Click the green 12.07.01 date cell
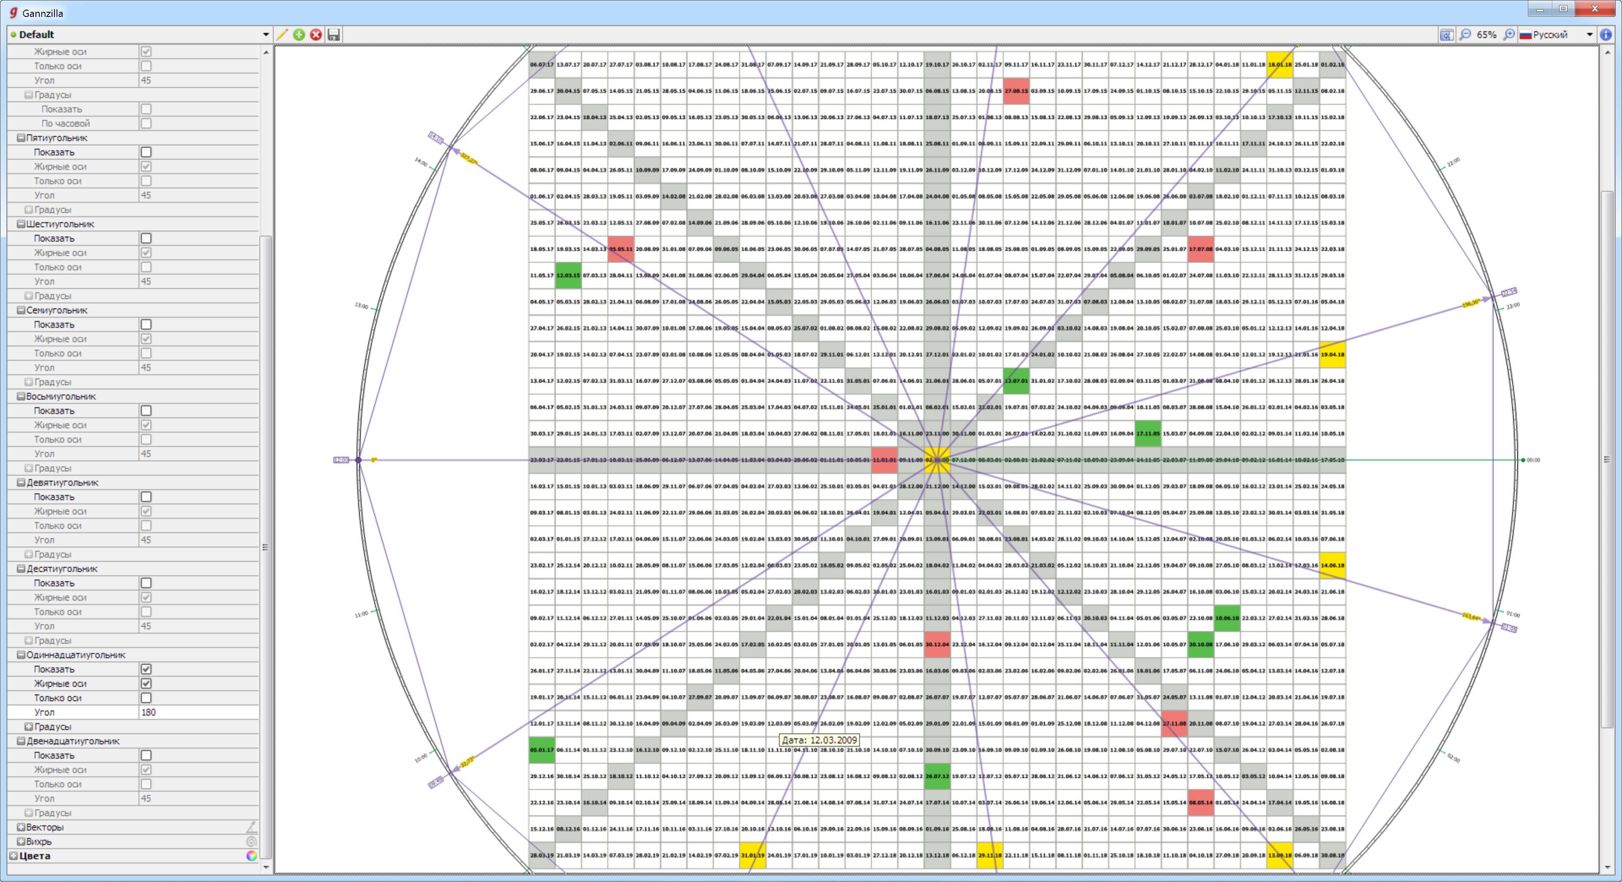Viewport: 1622px width, 882px height. 1015,381
